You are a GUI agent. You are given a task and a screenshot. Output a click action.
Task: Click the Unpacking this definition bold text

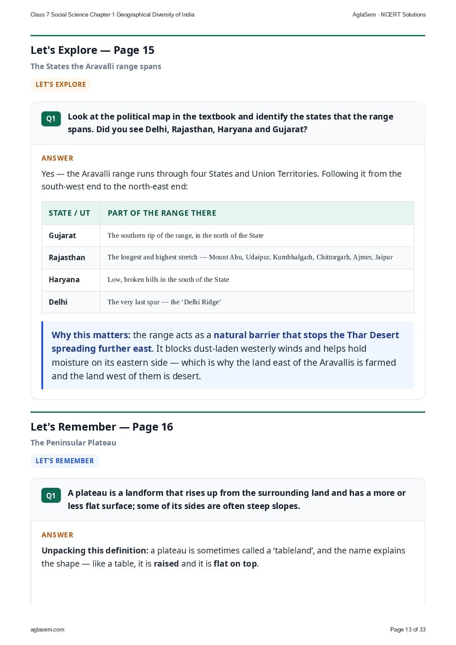click(x=95, y=550)
